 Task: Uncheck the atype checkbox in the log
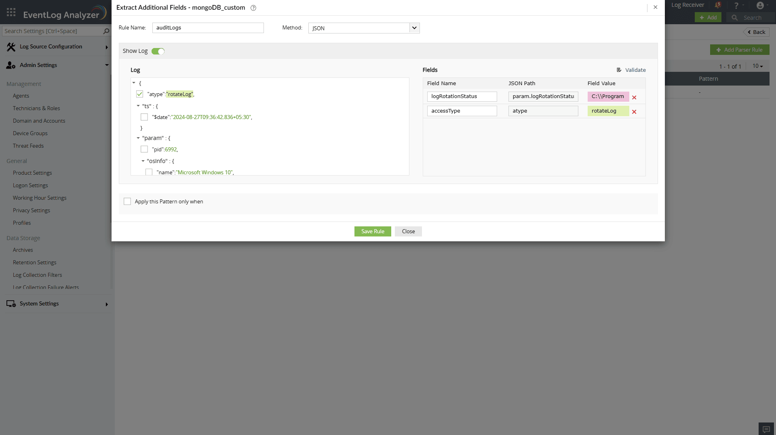click(140, 94)
